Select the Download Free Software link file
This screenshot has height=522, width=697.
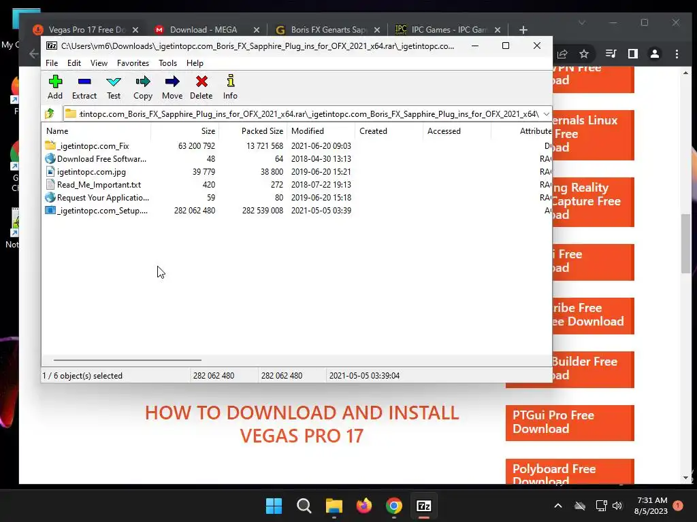click(x=95, y=158)
